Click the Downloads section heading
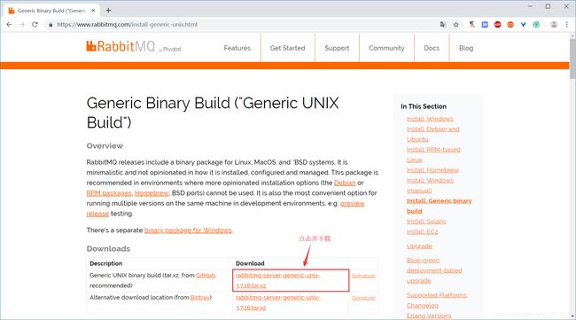The height and width of the screenshot is (320, 576). (108, 249)
